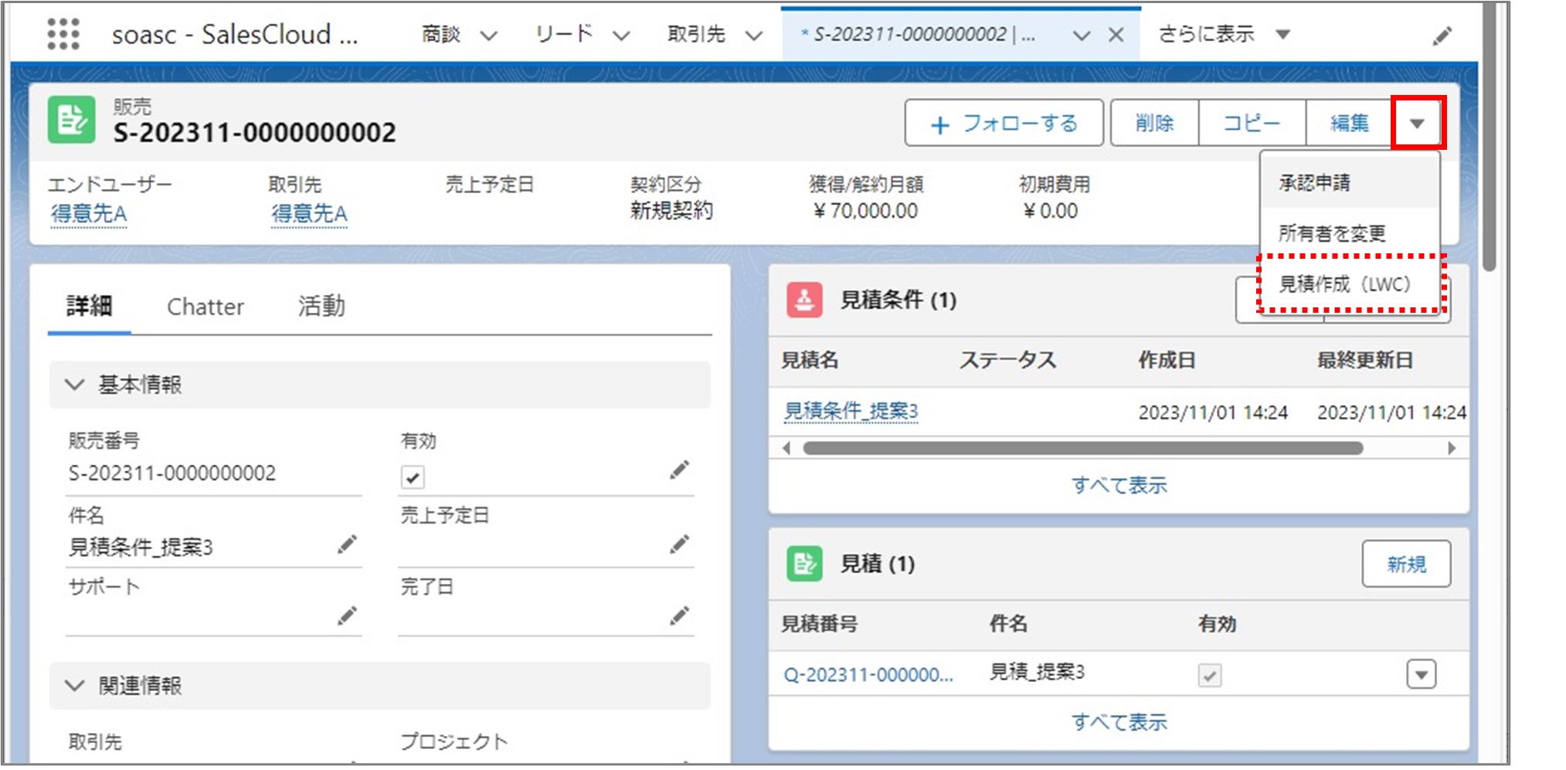Collapse the 基本情報 section
This screenshot has height=770, width=1566.
coord(74,384)
